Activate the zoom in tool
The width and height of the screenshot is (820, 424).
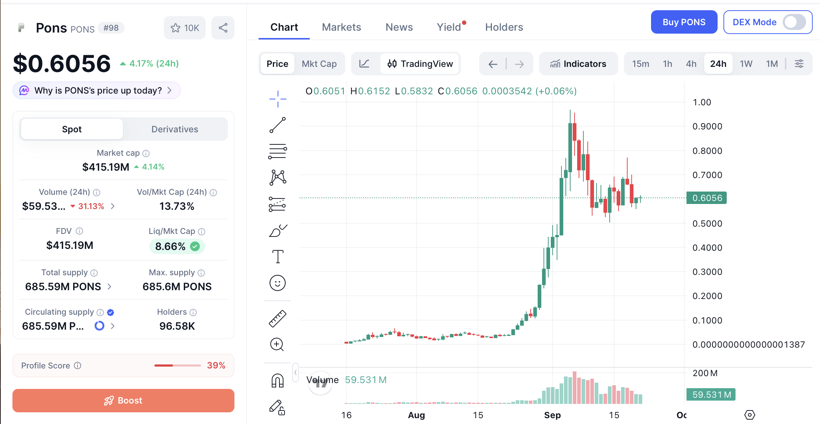277,344
